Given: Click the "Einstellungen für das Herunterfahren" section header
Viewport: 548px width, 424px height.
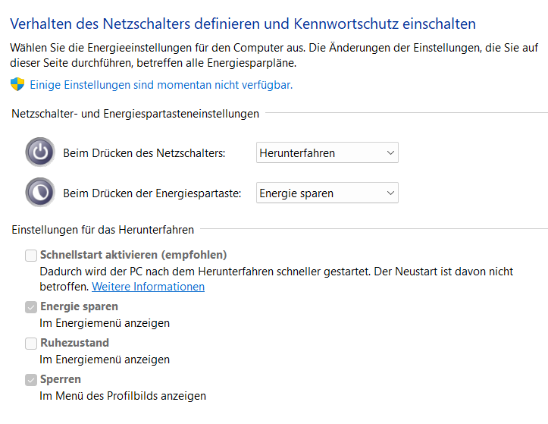Looking at the screenshot, I should [x=103, y=229].
